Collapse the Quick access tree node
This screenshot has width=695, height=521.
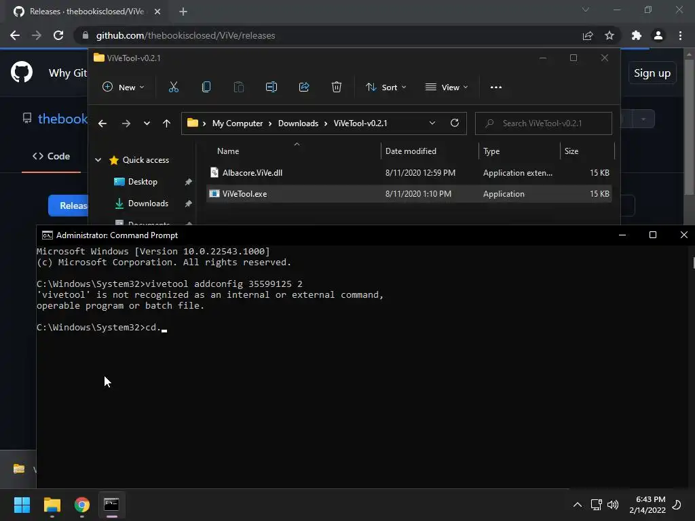pos(98,160)
